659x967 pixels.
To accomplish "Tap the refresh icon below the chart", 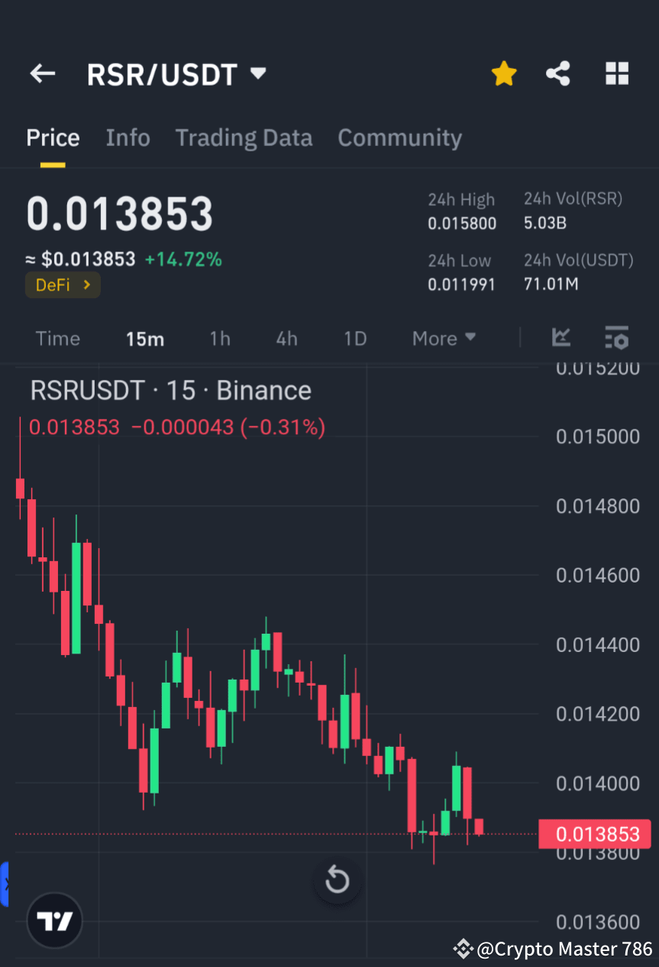I will coord(337,880).
